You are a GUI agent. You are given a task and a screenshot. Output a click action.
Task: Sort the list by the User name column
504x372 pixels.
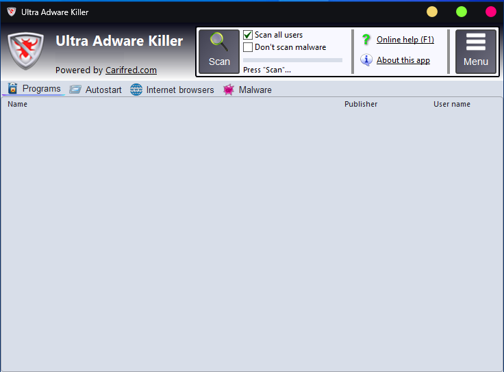[x=451, y=104]
